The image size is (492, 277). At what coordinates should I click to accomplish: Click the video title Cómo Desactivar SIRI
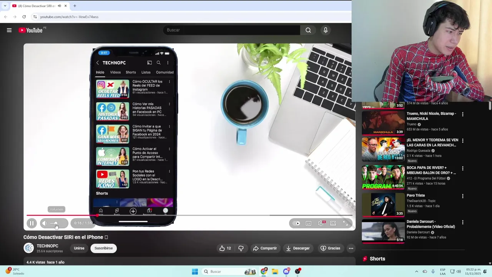tap(65, 237)
